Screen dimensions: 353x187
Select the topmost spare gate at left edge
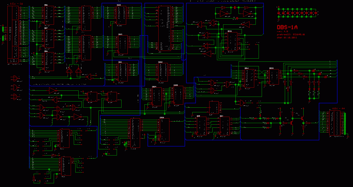(x=15, y=78)
